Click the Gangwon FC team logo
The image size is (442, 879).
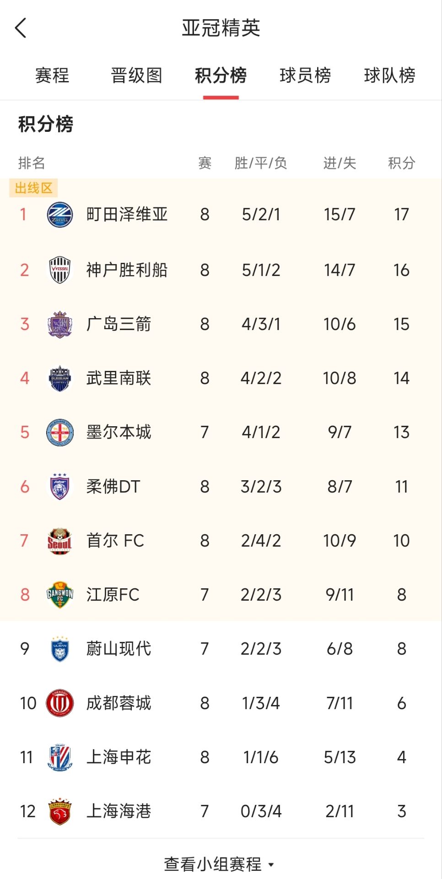pos(60,595)
